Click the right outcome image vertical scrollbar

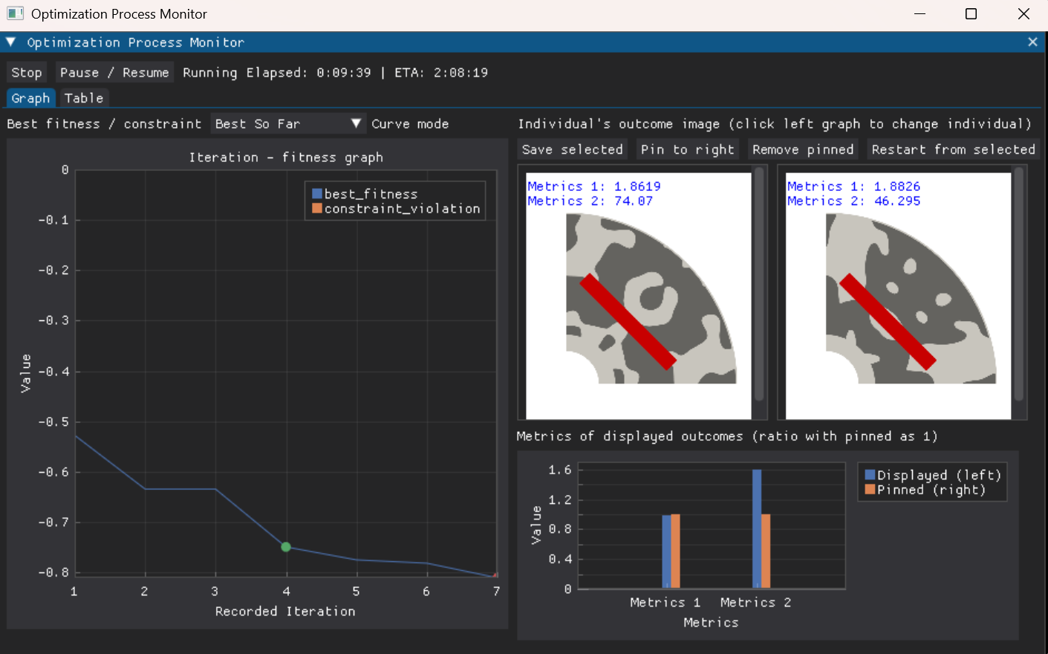pos(1019,284)
